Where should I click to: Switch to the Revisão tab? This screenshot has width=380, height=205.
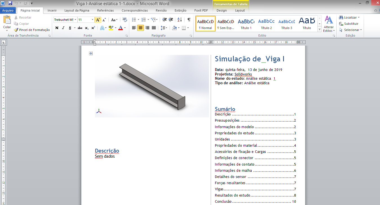(x=161, y=10)
